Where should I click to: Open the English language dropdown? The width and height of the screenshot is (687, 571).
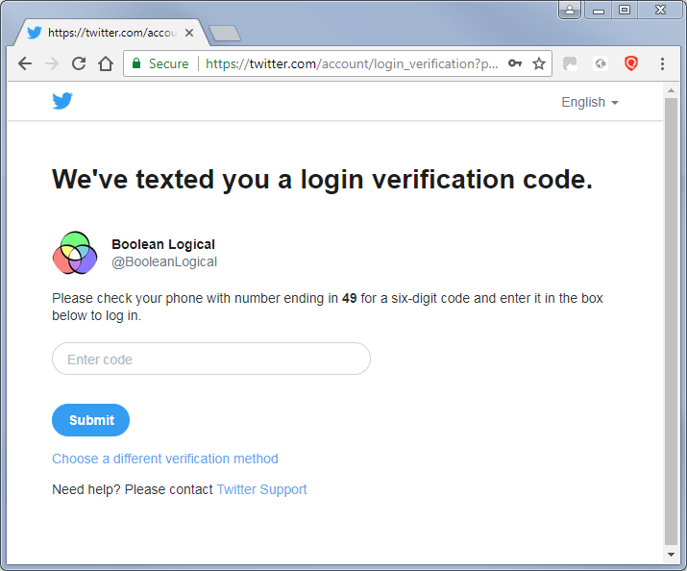pos(590,102)
